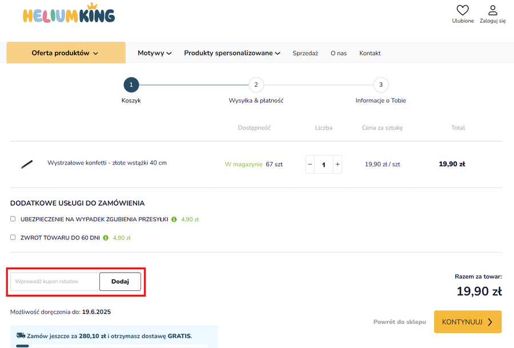Image resolution: width=514 pixels, height=348 pixels.
Task: Open the Motywy dropdown menu
Action: (x=154, y=53)
